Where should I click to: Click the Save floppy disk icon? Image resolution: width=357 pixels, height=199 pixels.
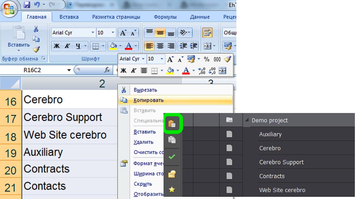[x=27, y=4]
